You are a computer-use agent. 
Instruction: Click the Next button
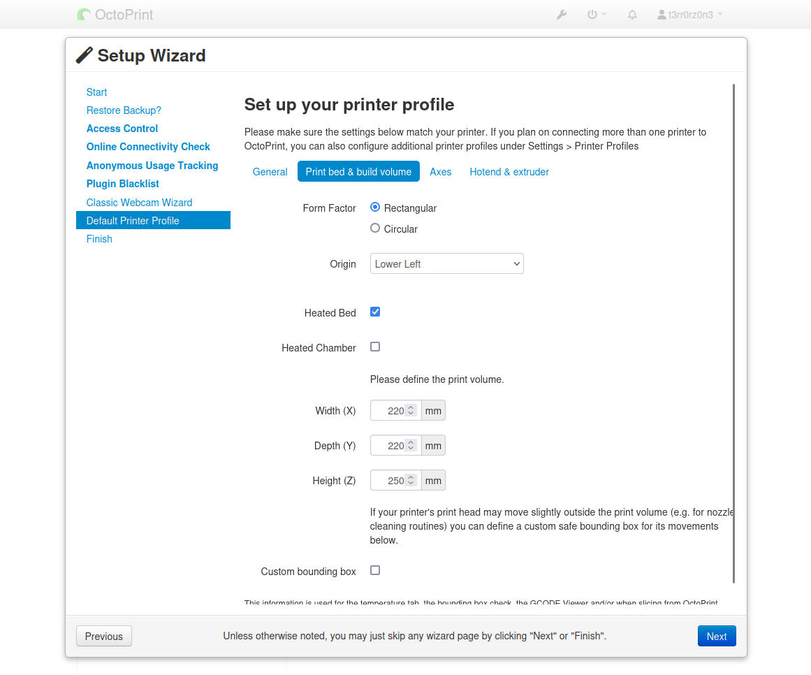tap(716, 636)
